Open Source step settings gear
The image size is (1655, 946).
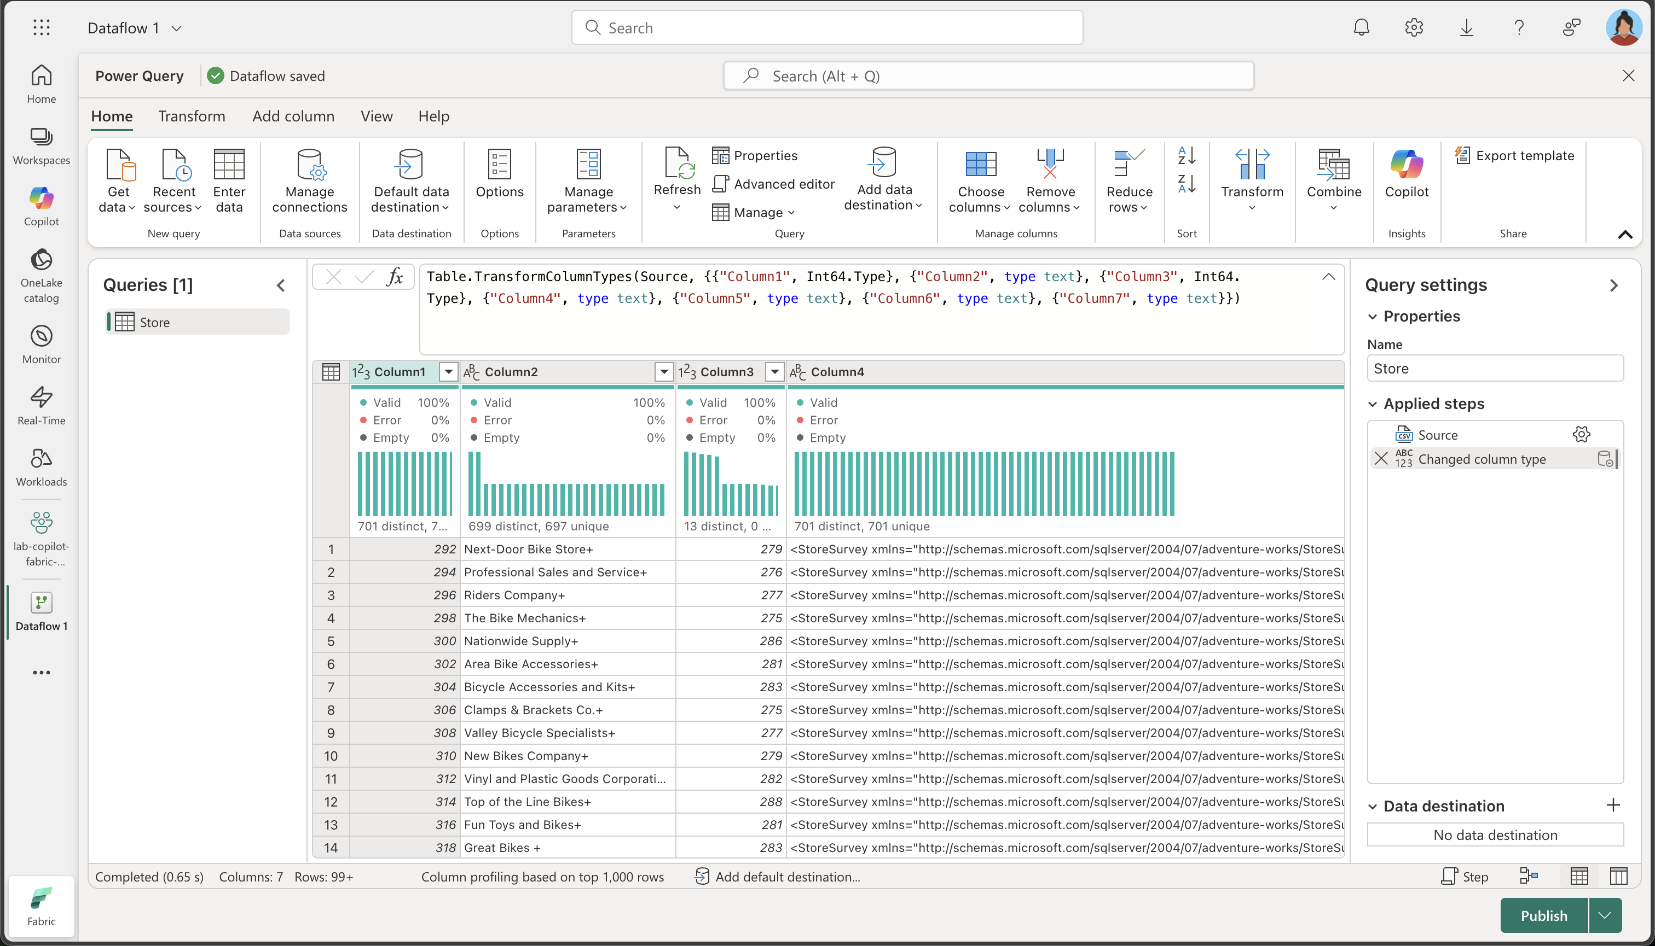(x=1582, y=435)
